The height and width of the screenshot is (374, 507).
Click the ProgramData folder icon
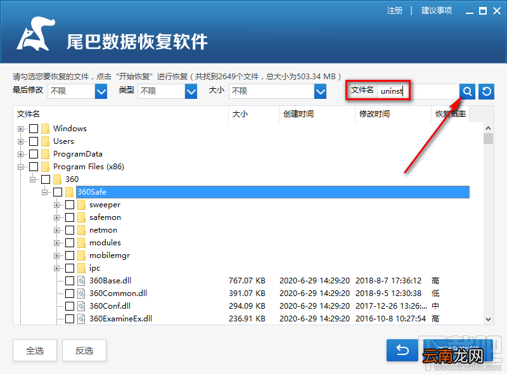click(x=45, y=154)
